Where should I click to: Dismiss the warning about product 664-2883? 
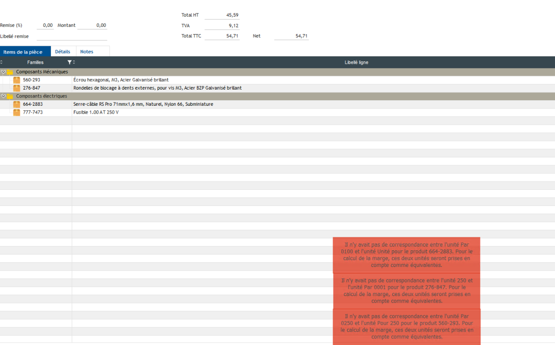pos(406,255)
